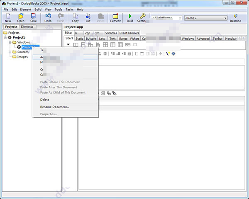The image size is (249, 199).
Task: Select the Buttons palette tab
Action: click(91, 39)
